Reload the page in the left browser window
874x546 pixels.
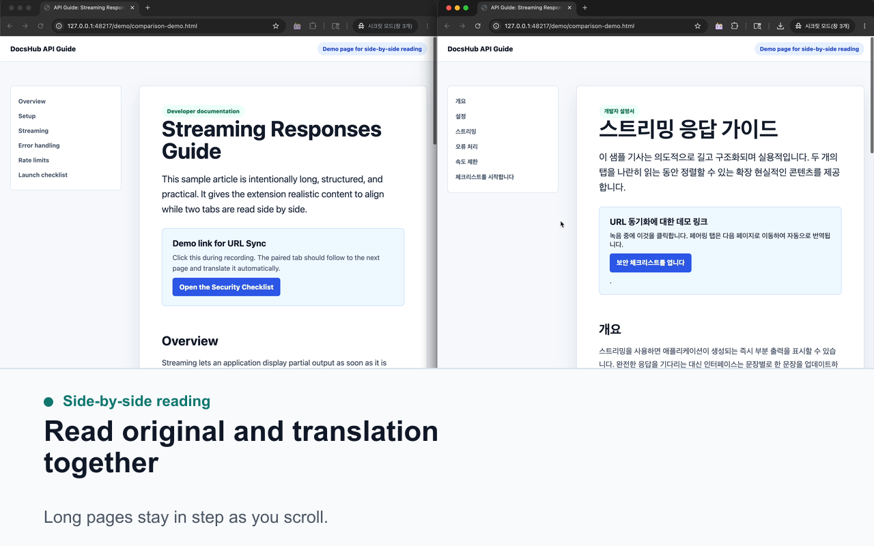(x=40, y=26)
